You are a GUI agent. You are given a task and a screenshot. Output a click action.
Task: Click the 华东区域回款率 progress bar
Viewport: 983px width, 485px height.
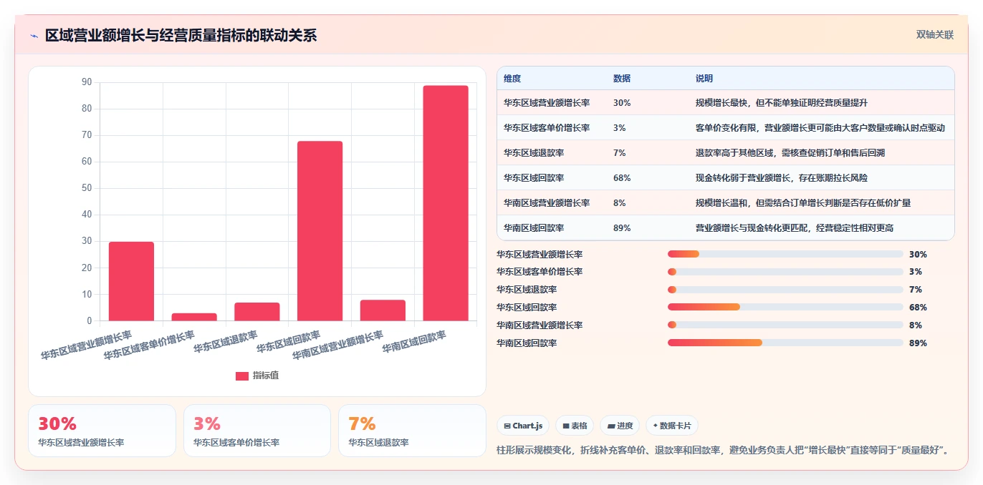point(785,308)
